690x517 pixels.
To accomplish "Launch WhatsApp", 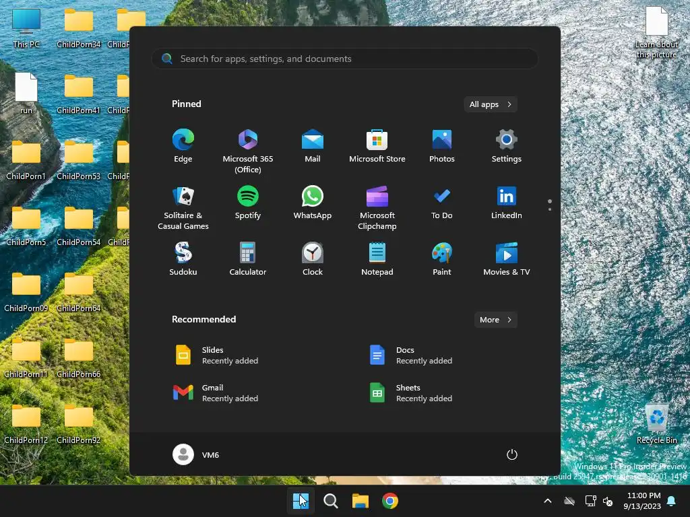I will pos(313,203).
